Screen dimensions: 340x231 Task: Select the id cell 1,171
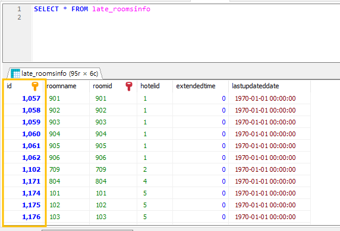point(24,181)
